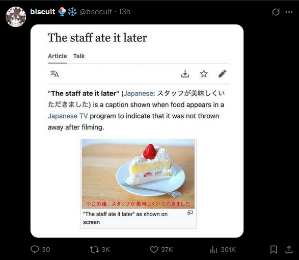
Task: Open the language translation icon
Action: [x=55, y=74]
